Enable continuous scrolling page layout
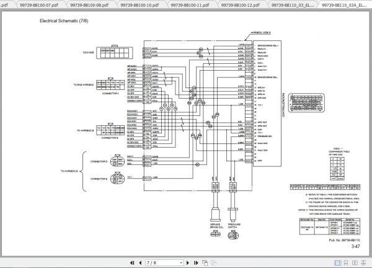This screenshot has height=268, width=372. point(346,263)
